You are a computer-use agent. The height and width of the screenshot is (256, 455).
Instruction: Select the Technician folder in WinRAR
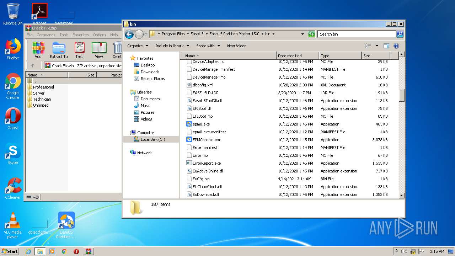(42, 99)
